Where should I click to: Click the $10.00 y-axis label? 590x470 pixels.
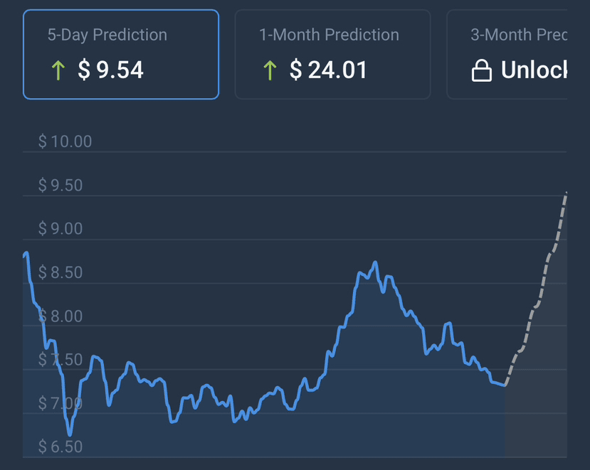65,141
